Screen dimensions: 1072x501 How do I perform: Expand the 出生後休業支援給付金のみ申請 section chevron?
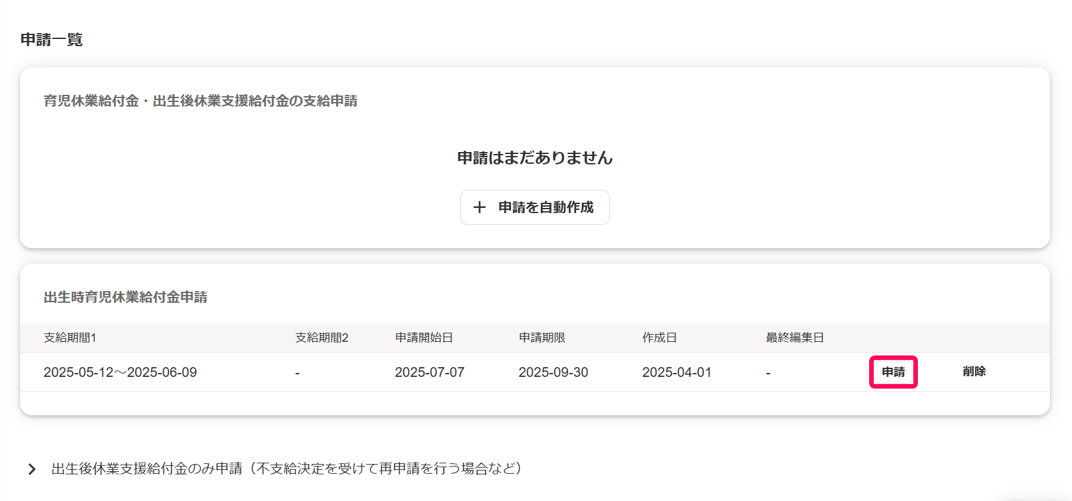coord(32,469)
